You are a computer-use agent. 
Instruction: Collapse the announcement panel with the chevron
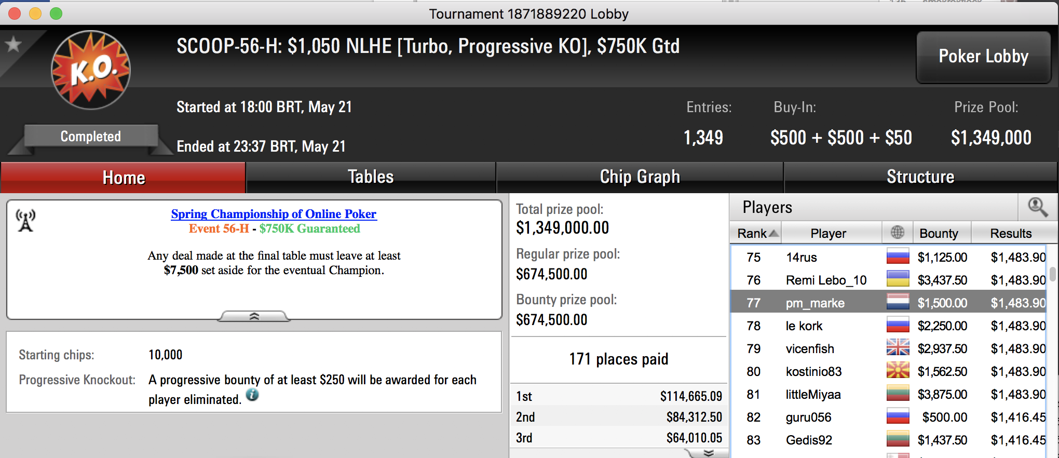[254, 316]
